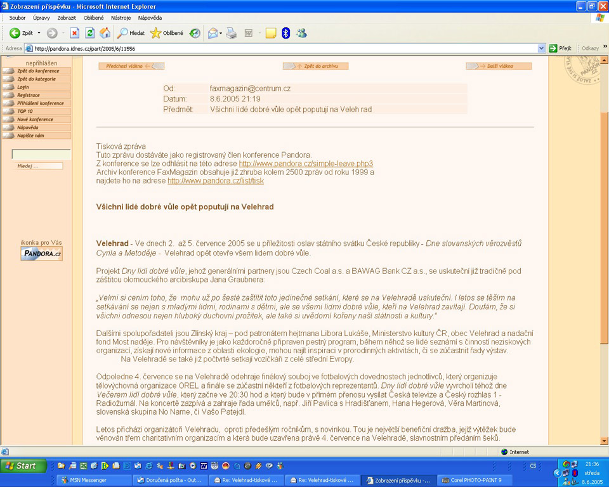Click the address bar URL field
Screen dimensions: 609x487
tap(285, 49)
